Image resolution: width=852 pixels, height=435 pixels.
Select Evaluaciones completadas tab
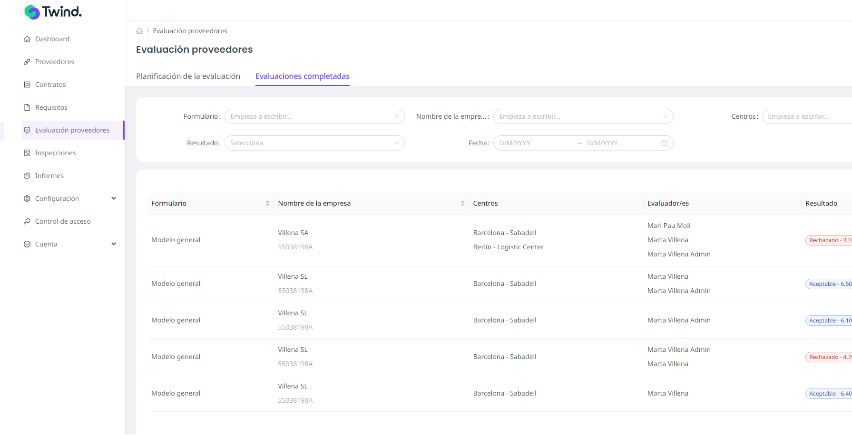coord(303,76)
